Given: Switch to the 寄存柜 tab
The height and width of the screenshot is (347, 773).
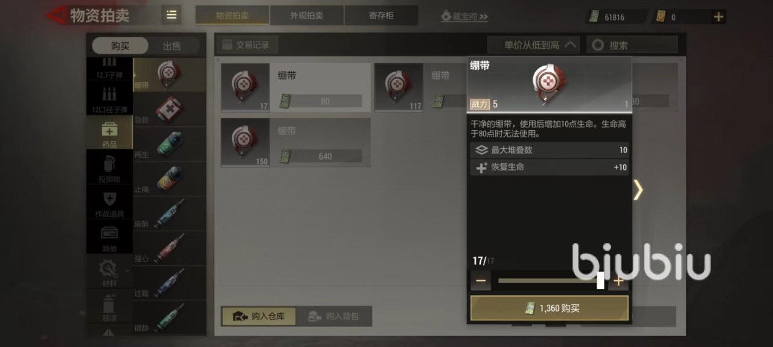Looking at the screenshot, I should click(381, 16).
